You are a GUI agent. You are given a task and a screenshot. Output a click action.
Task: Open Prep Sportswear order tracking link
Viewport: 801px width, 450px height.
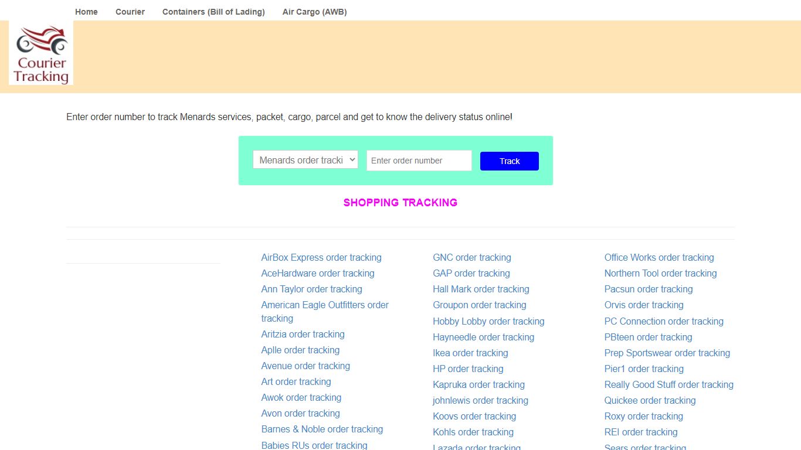coord(667,353)
